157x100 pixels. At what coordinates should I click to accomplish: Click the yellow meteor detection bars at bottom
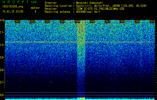point(81,98)
